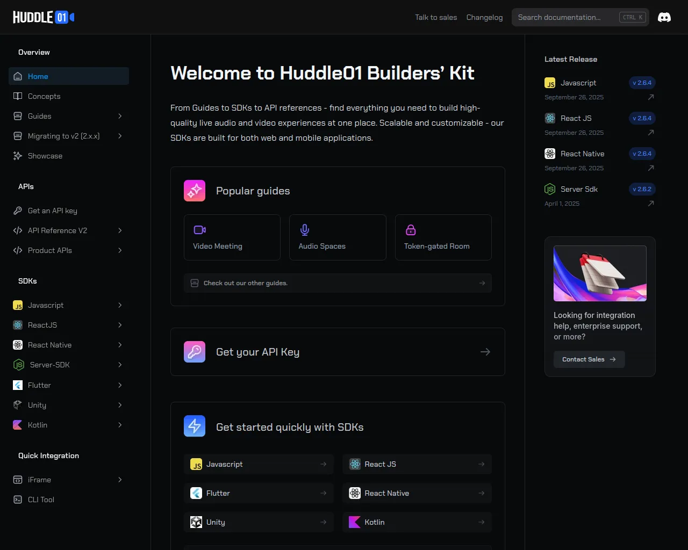Click the video camera icon on Video Meeting card

[199, 230]
